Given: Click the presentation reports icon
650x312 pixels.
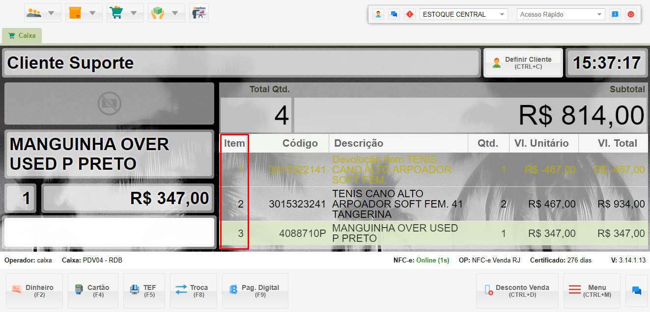Looking at the screenshot, I should tap(198, 13).
